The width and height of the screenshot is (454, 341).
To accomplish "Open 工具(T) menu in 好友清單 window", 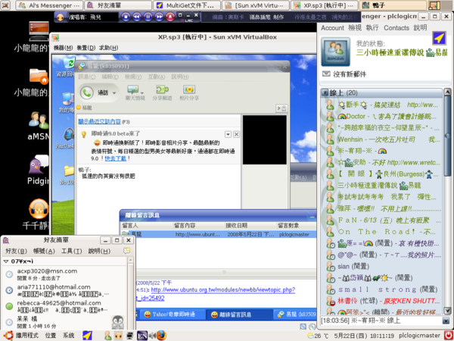I will coord(71,251).
